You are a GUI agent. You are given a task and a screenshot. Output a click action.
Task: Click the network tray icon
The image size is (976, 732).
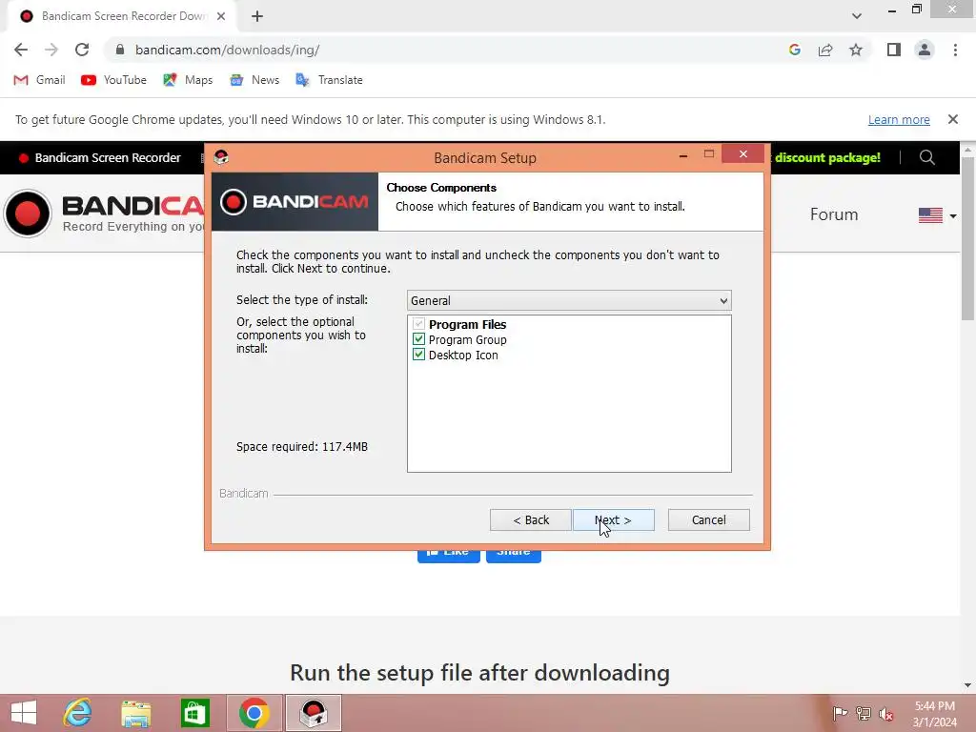pos(864,713)
